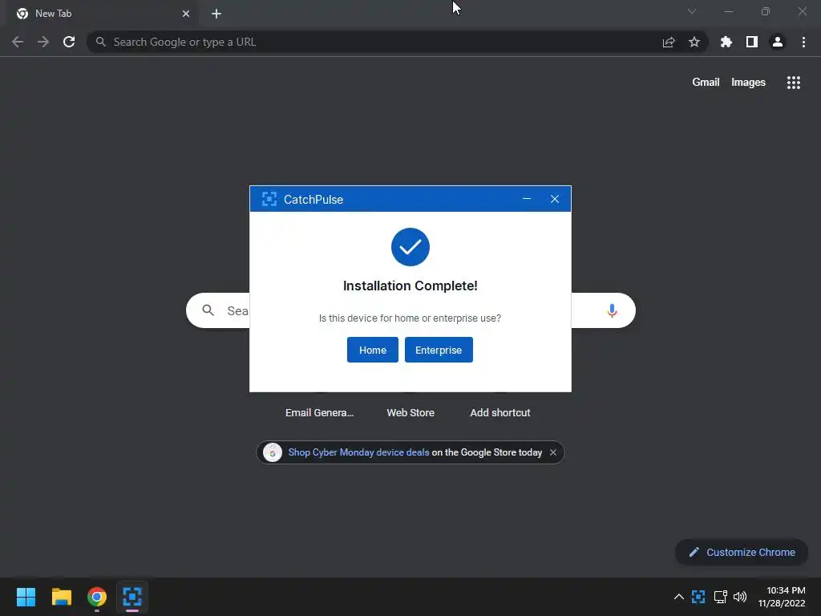
Task: Open the Email Genera... shortcut
Action: pyautogui.click(x=319, y=413)
